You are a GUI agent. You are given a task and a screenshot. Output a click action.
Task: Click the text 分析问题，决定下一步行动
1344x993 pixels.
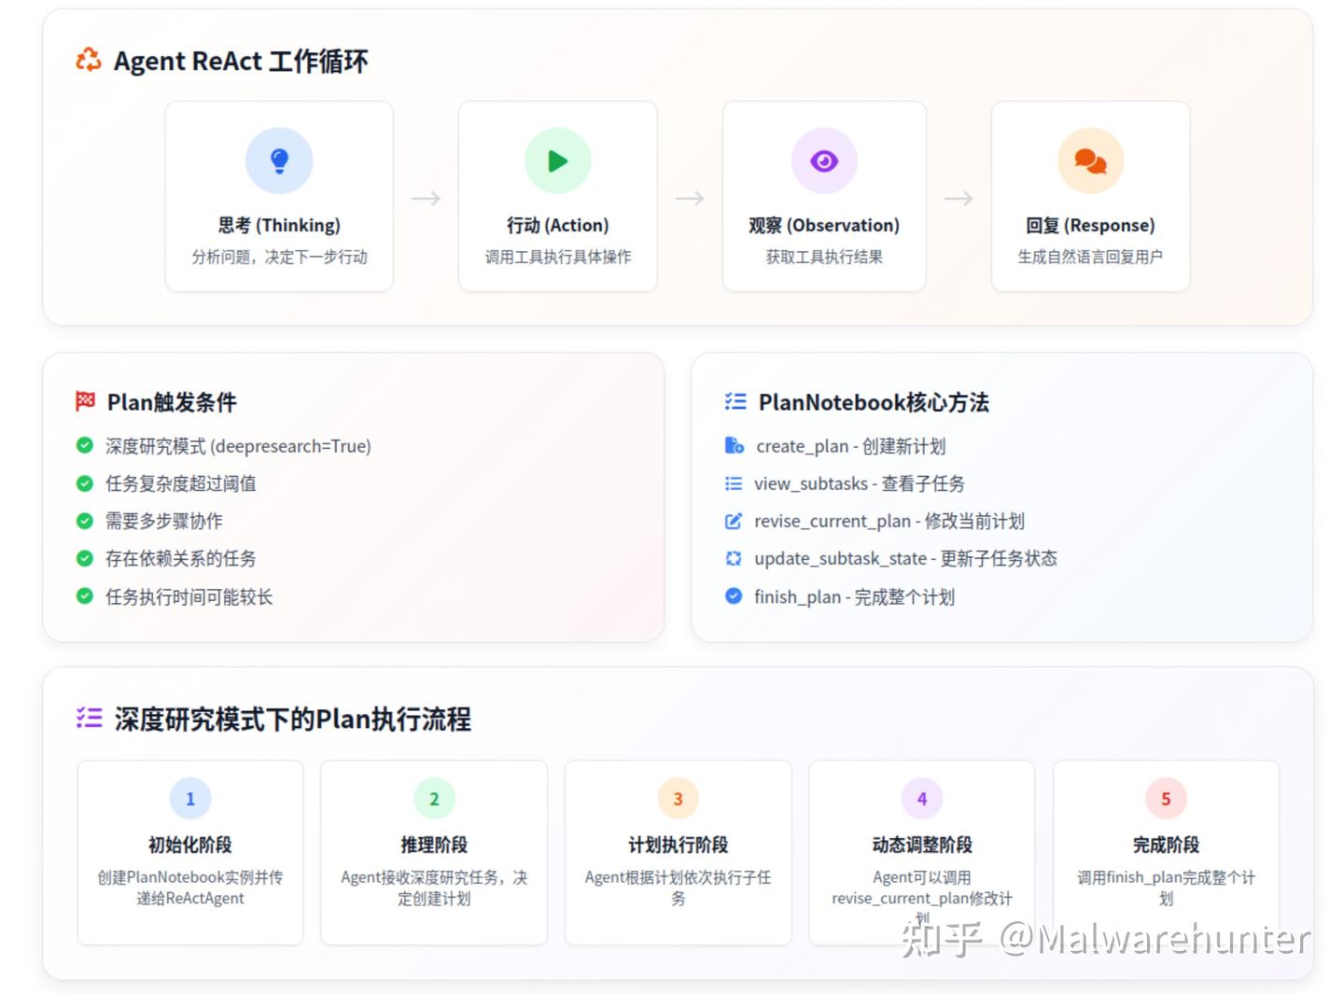pos(279,257)
